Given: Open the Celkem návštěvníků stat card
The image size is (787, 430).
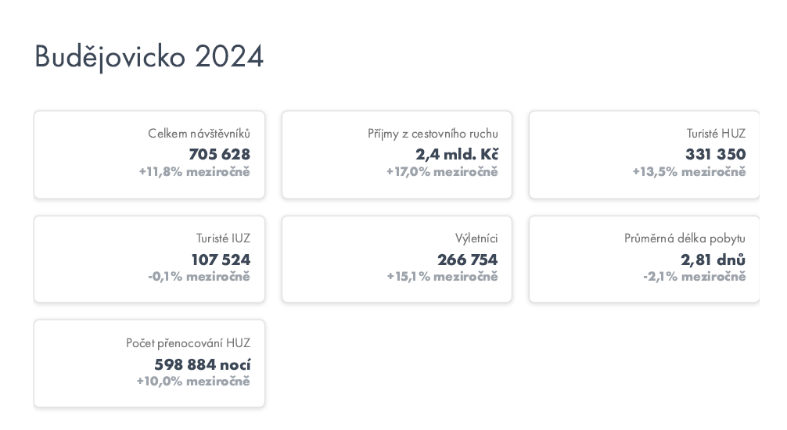Looking at the screenshot, I should 149,155.
